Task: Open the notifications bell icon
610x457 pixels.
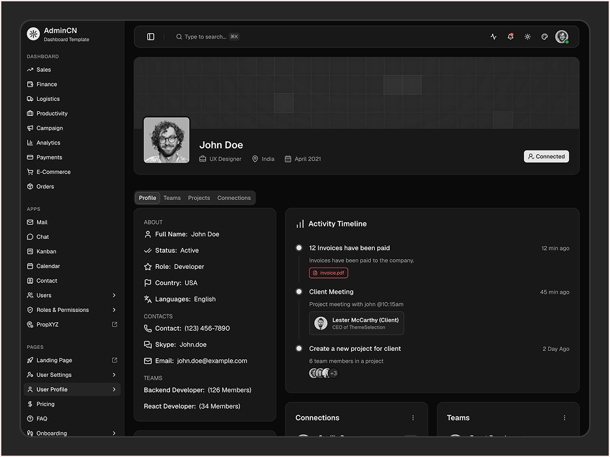Action: (510, 36)
